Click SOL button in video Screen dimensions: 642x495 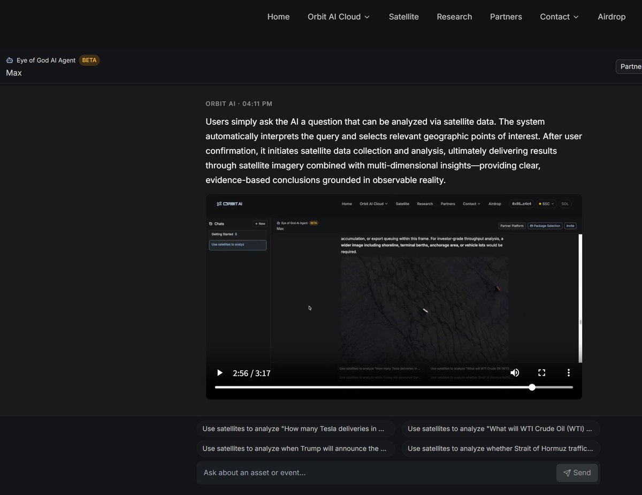(565, 204)
